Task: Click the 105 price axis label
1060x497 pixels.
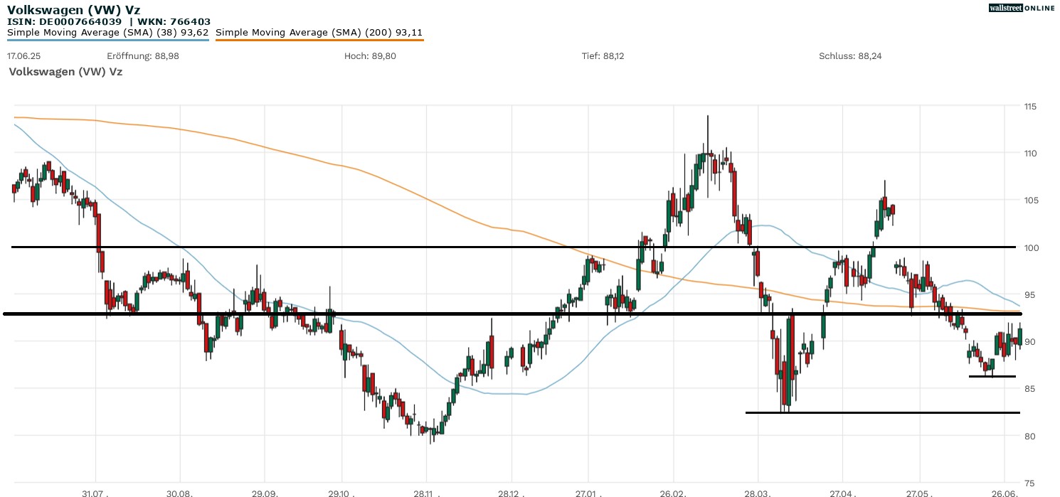Action: 1030,201
